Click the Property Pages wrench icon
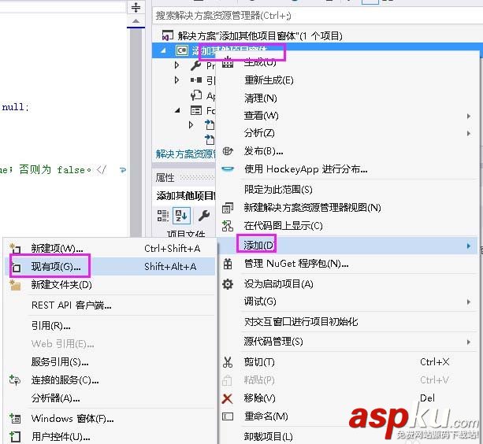Screen dimensions: 483x444 204,216
